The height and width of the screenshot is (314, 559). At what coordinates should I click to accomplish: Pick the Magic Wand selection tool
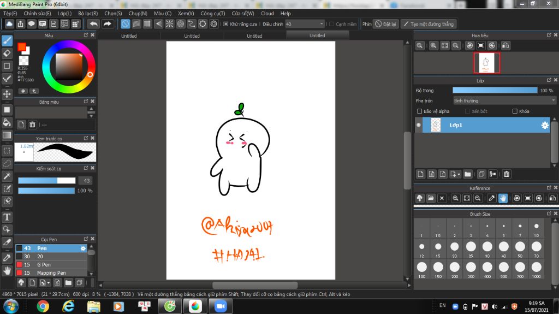point(7,176)
